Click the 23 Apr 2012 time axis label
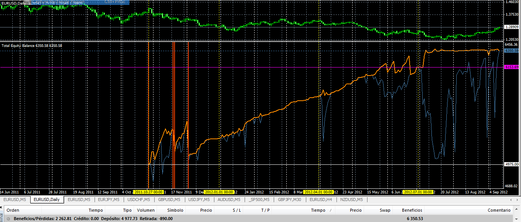The width and height of the screenshot is (521, 222). pyautogui.click(x=352, y=192)
